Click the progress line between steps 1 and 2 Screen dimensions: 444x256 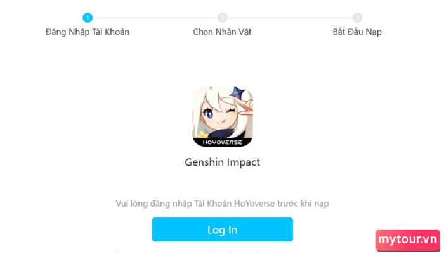pos(155,18)
